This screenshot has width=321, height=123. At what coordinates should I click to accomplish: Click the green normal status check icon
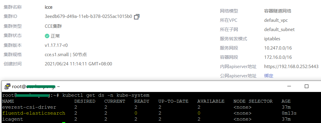pyautogui.click(x=47, y=36)
